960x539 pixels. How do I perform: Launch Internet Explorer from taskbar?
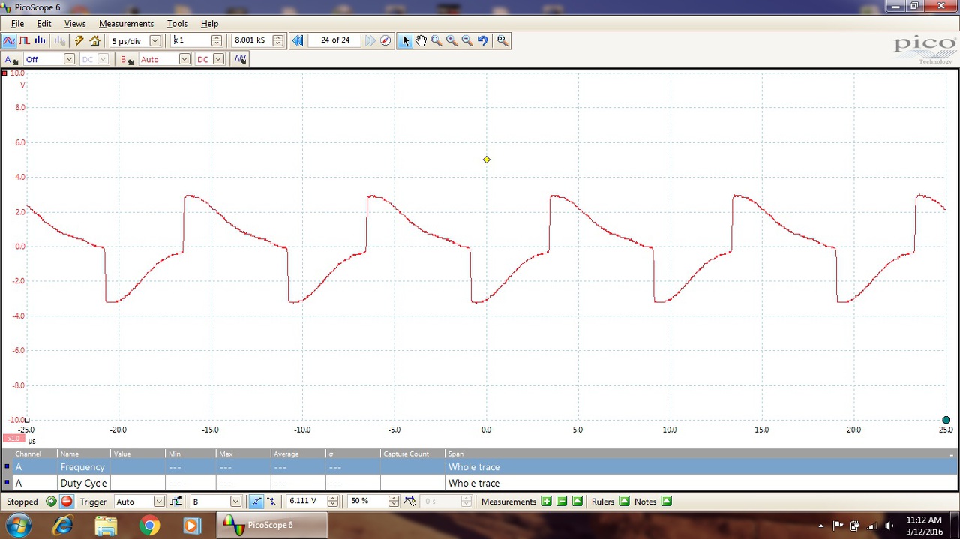[62, 526]
